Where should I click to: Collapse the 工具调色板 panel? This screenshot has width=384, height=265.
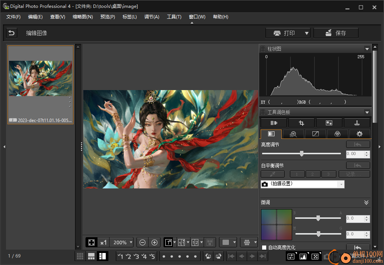coord(367,112)
